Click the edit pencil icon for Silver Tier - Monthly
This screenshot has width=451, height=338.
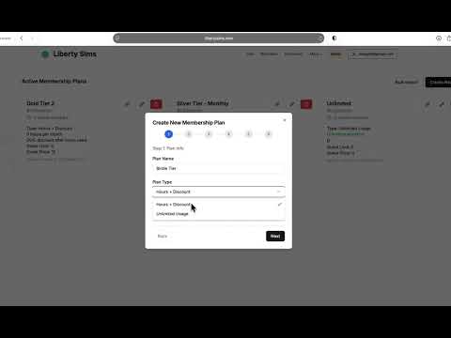pos(292,104)
